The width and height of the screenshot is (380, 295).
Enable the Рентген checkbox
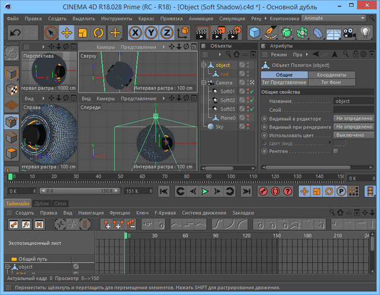pos(335,151)
